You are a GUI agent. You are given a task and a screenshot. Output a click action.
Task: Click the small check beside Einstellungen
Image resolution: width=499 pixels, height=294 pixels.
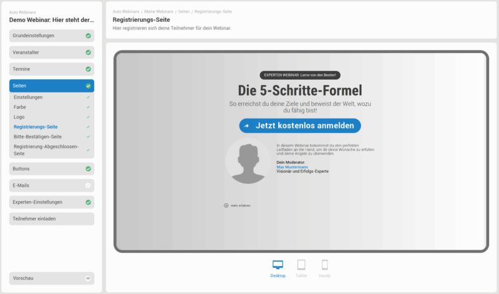(88, 97)
